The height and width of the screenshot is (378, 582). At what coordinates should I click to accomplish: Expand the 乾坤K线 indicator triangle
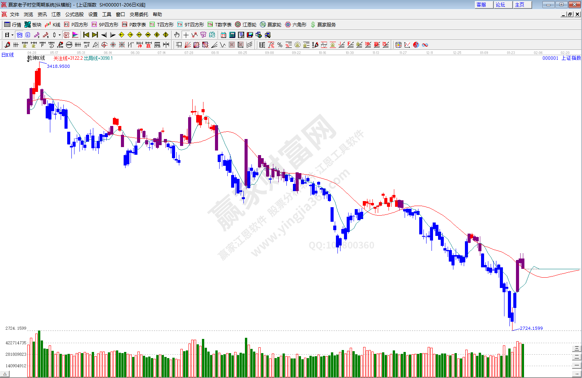click(x=28, y=61)
